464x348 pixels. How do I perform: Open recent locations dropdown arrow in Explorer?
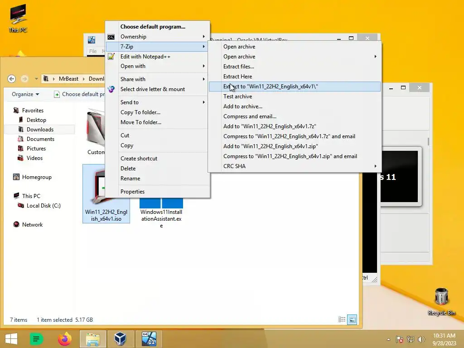pyautogui.click(x=36, y=79)
